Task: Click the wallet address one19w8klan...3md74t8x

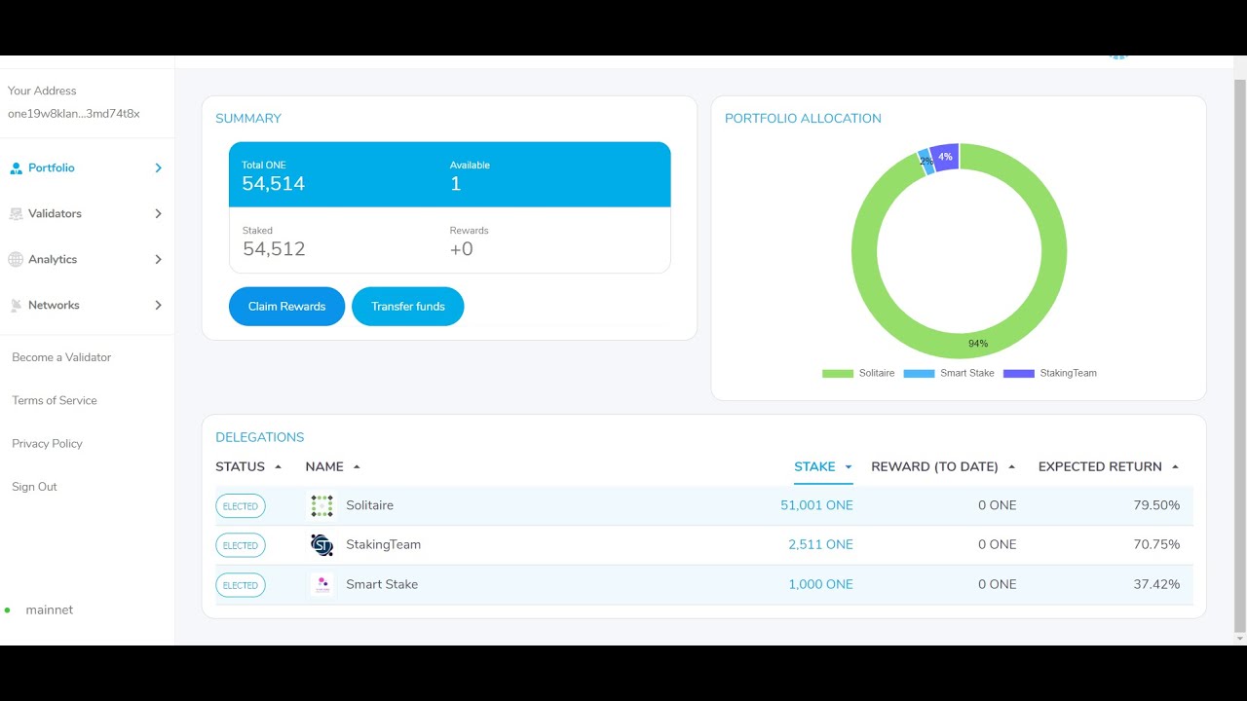Action: click(x=74, y=114)
